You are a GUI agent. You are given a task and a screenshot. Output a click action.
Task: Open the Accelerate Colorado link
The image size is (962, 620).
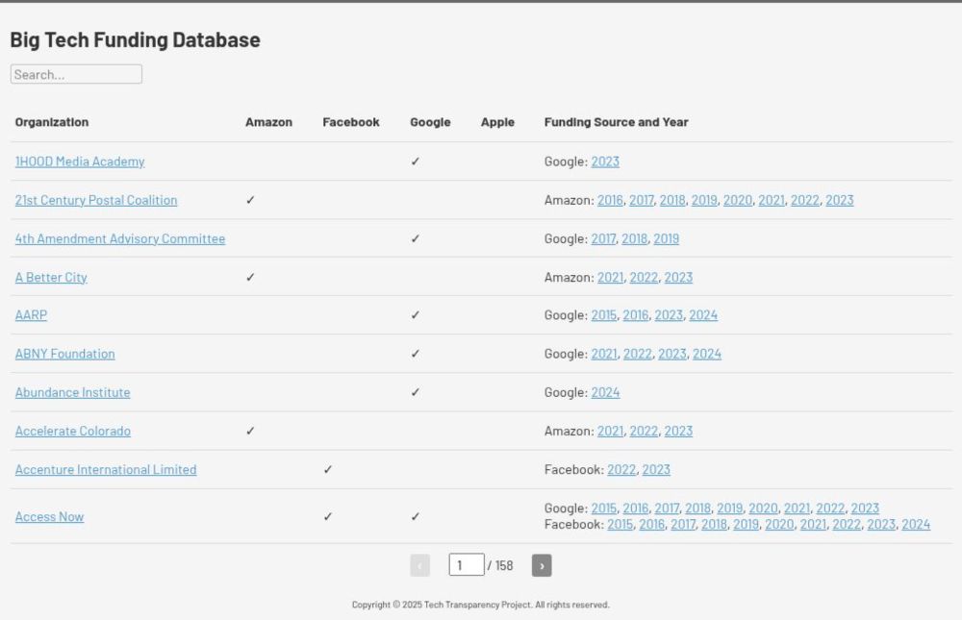[x=73, y=432]
